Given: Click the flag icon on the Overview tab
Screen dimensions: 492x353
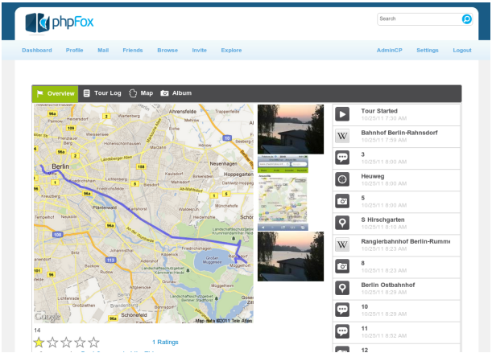Looking at the screenshot, I should tap(39, 93).
